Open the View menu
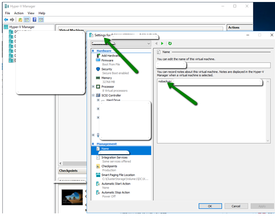Screen dimensions: 275x217 point(31,13)
